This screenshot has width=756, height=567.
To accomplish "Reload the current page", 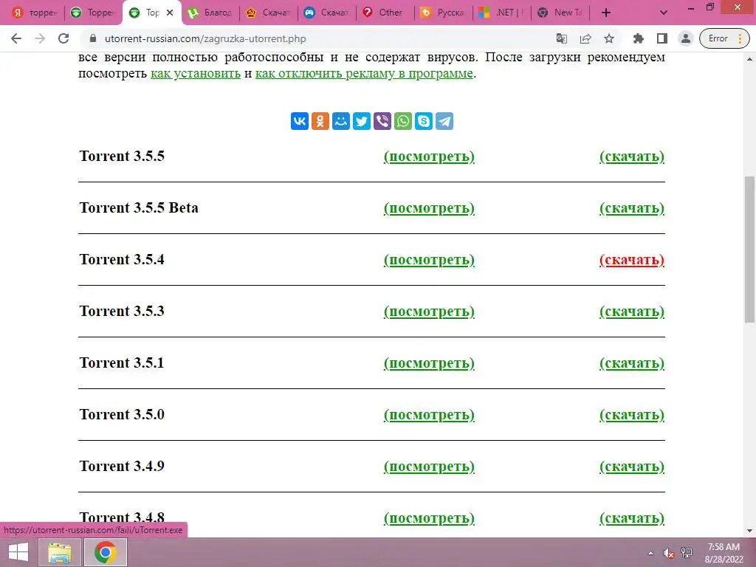I will click(63, 38).
